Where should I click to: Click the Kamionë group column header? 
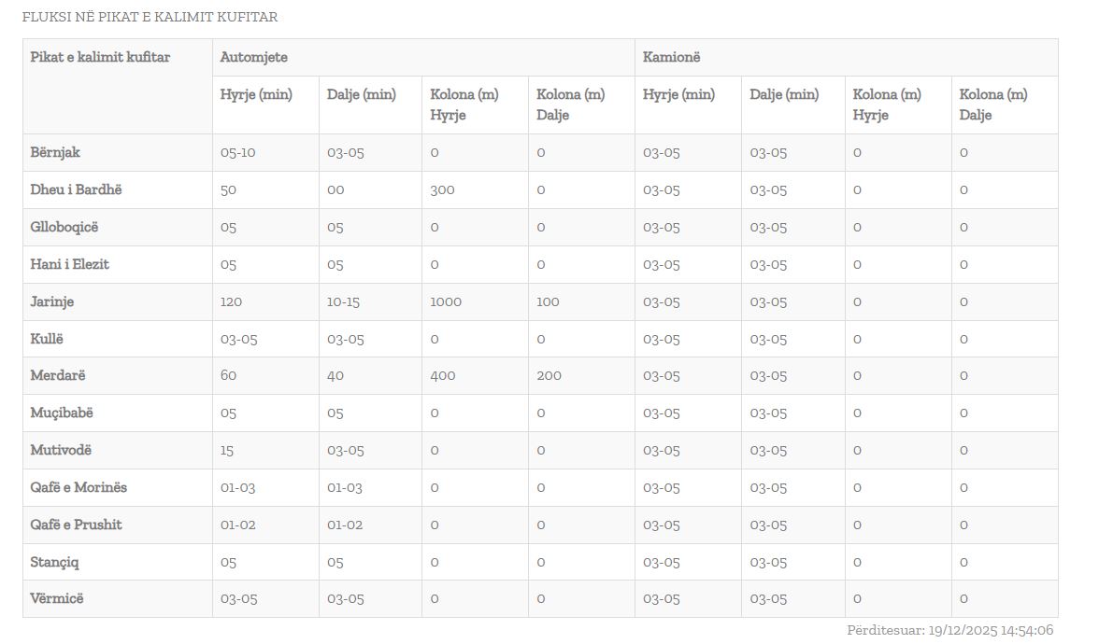pyautogui.click(x=672, y=57)
